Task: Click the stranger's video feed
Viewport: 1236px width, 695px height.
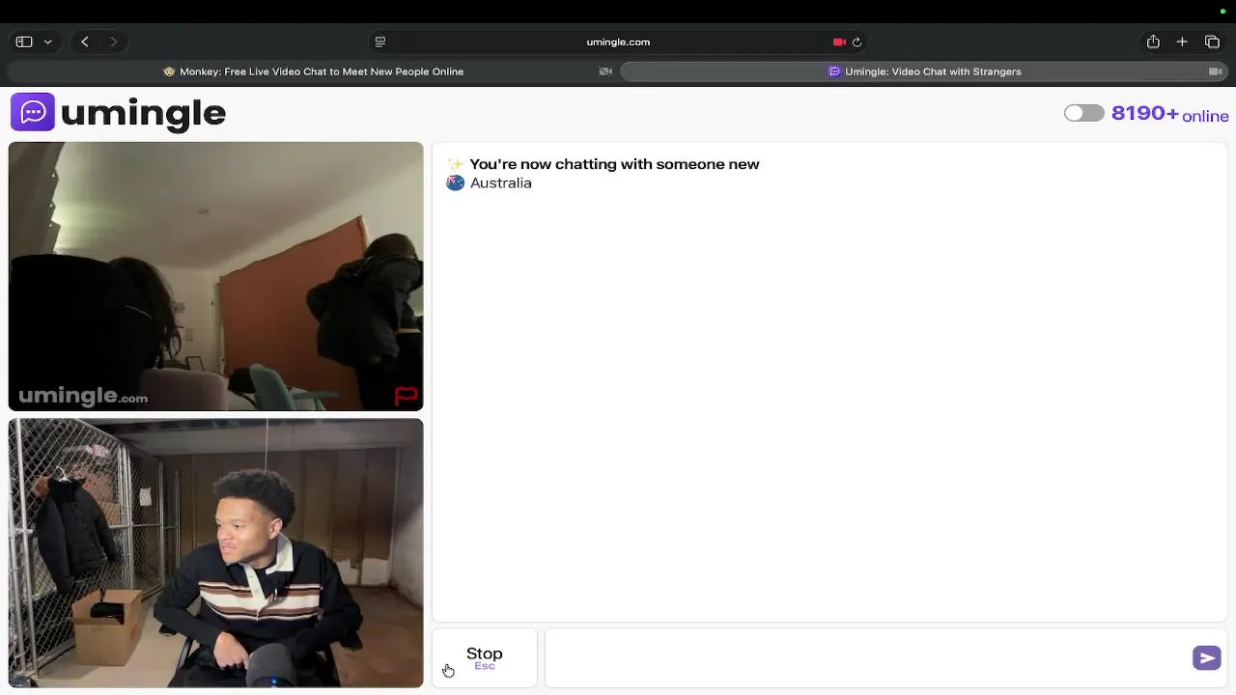Action: point(215,276)
